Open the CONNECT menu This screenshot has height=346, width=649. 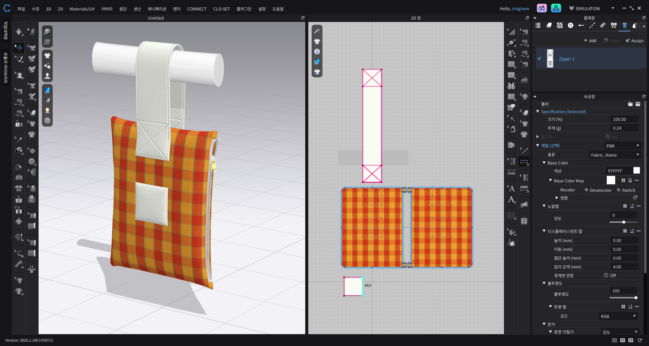[197, 9]
